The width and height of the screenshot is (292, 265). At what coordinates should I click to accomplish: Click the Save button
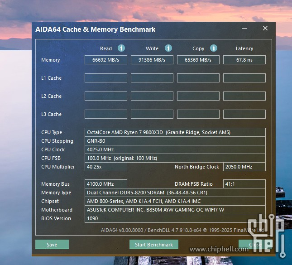coord(52,245)
